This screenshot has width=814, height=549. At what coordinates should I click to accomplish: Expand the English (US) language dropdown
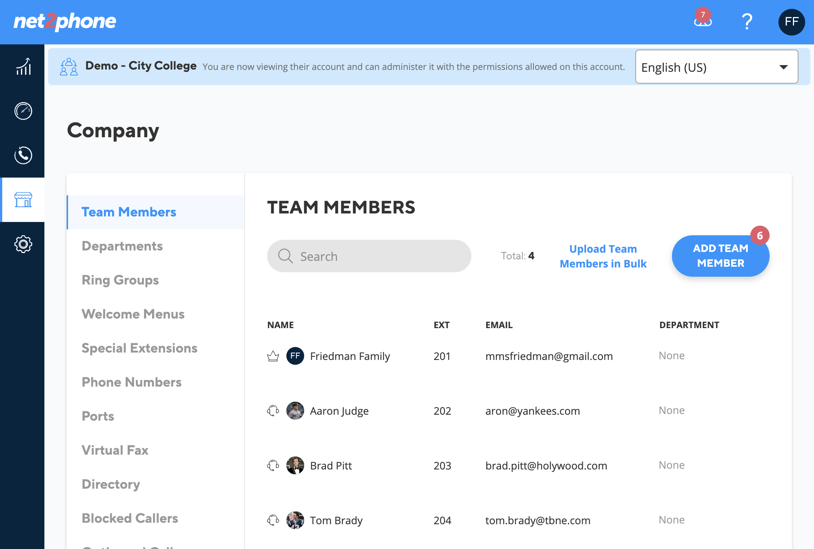coord(716,67)
